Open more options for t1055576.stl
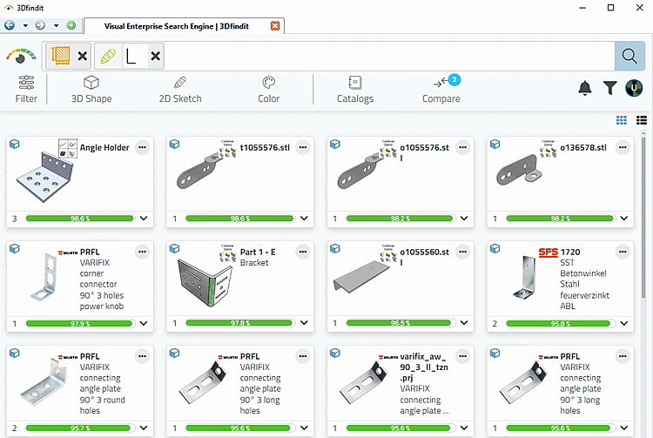This screenshot has height=438, width=653. click(303, 147)
